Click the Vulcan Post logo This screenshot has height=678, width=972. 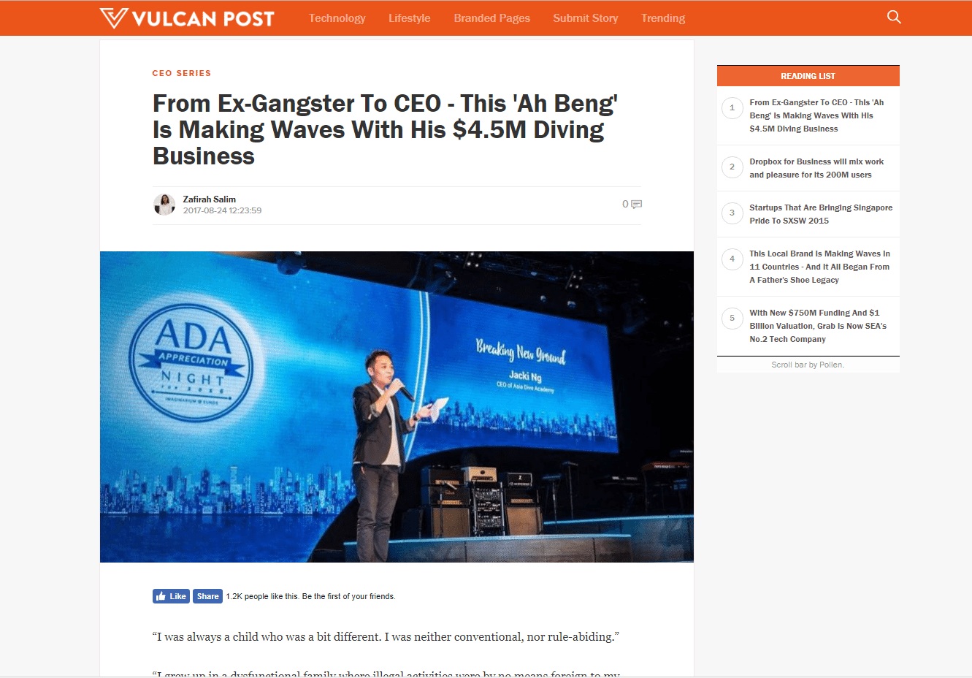pos(187,18)
